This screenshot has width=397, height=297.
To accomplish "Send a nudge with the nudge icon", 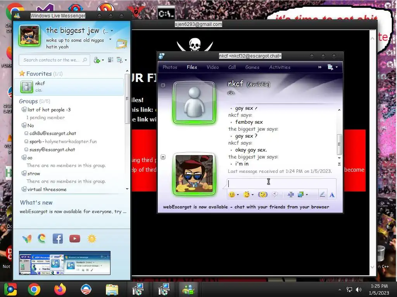I will click(x=262, y=195).
